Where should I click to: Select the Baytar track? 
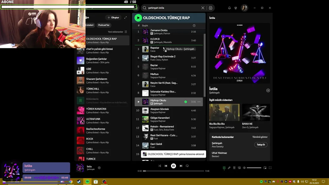tap(169, 67)
